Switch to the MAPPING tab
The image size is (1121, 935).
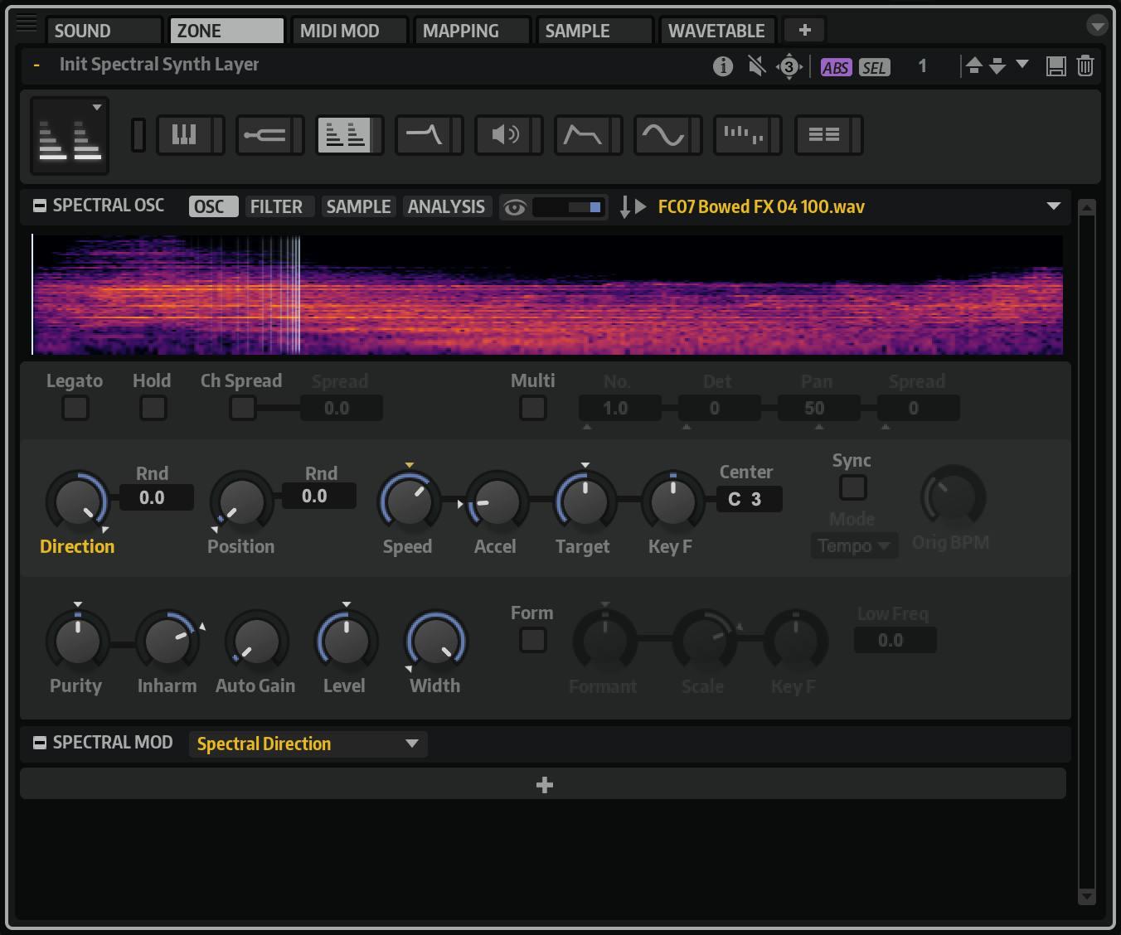(x=461, y=31)
